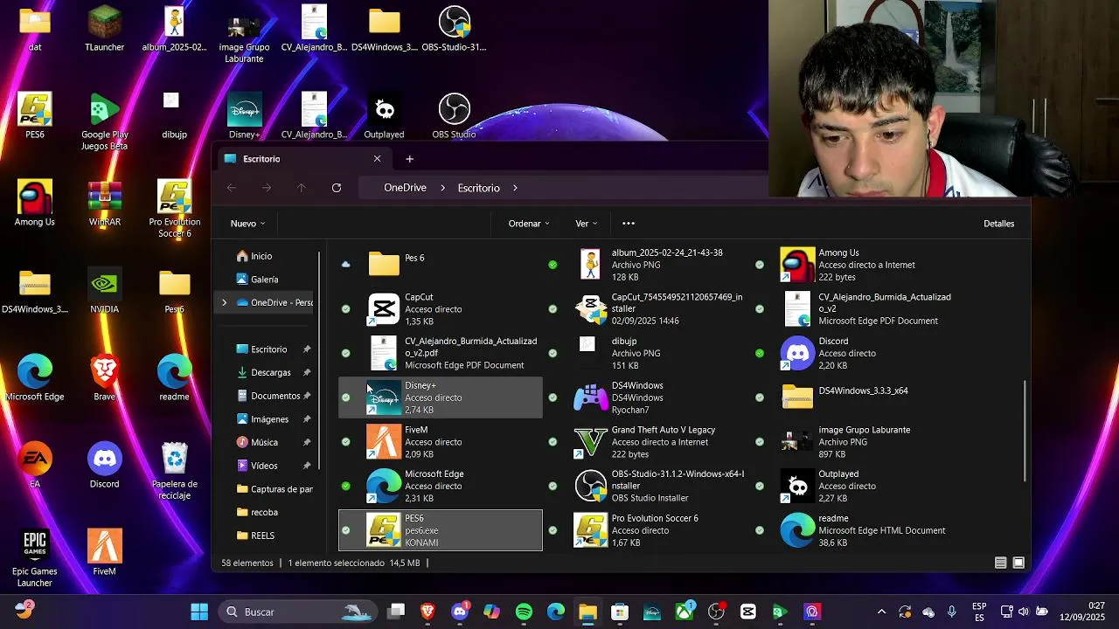Screen dimensions: 1119x629
Task: Add a new Explorer tab
Action: (x=409, y=159)
